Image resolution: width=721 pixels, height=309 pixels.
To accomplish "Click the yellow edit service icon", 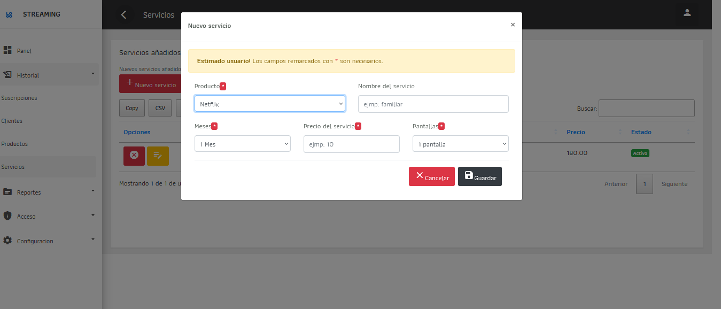I will coord(158,156).
